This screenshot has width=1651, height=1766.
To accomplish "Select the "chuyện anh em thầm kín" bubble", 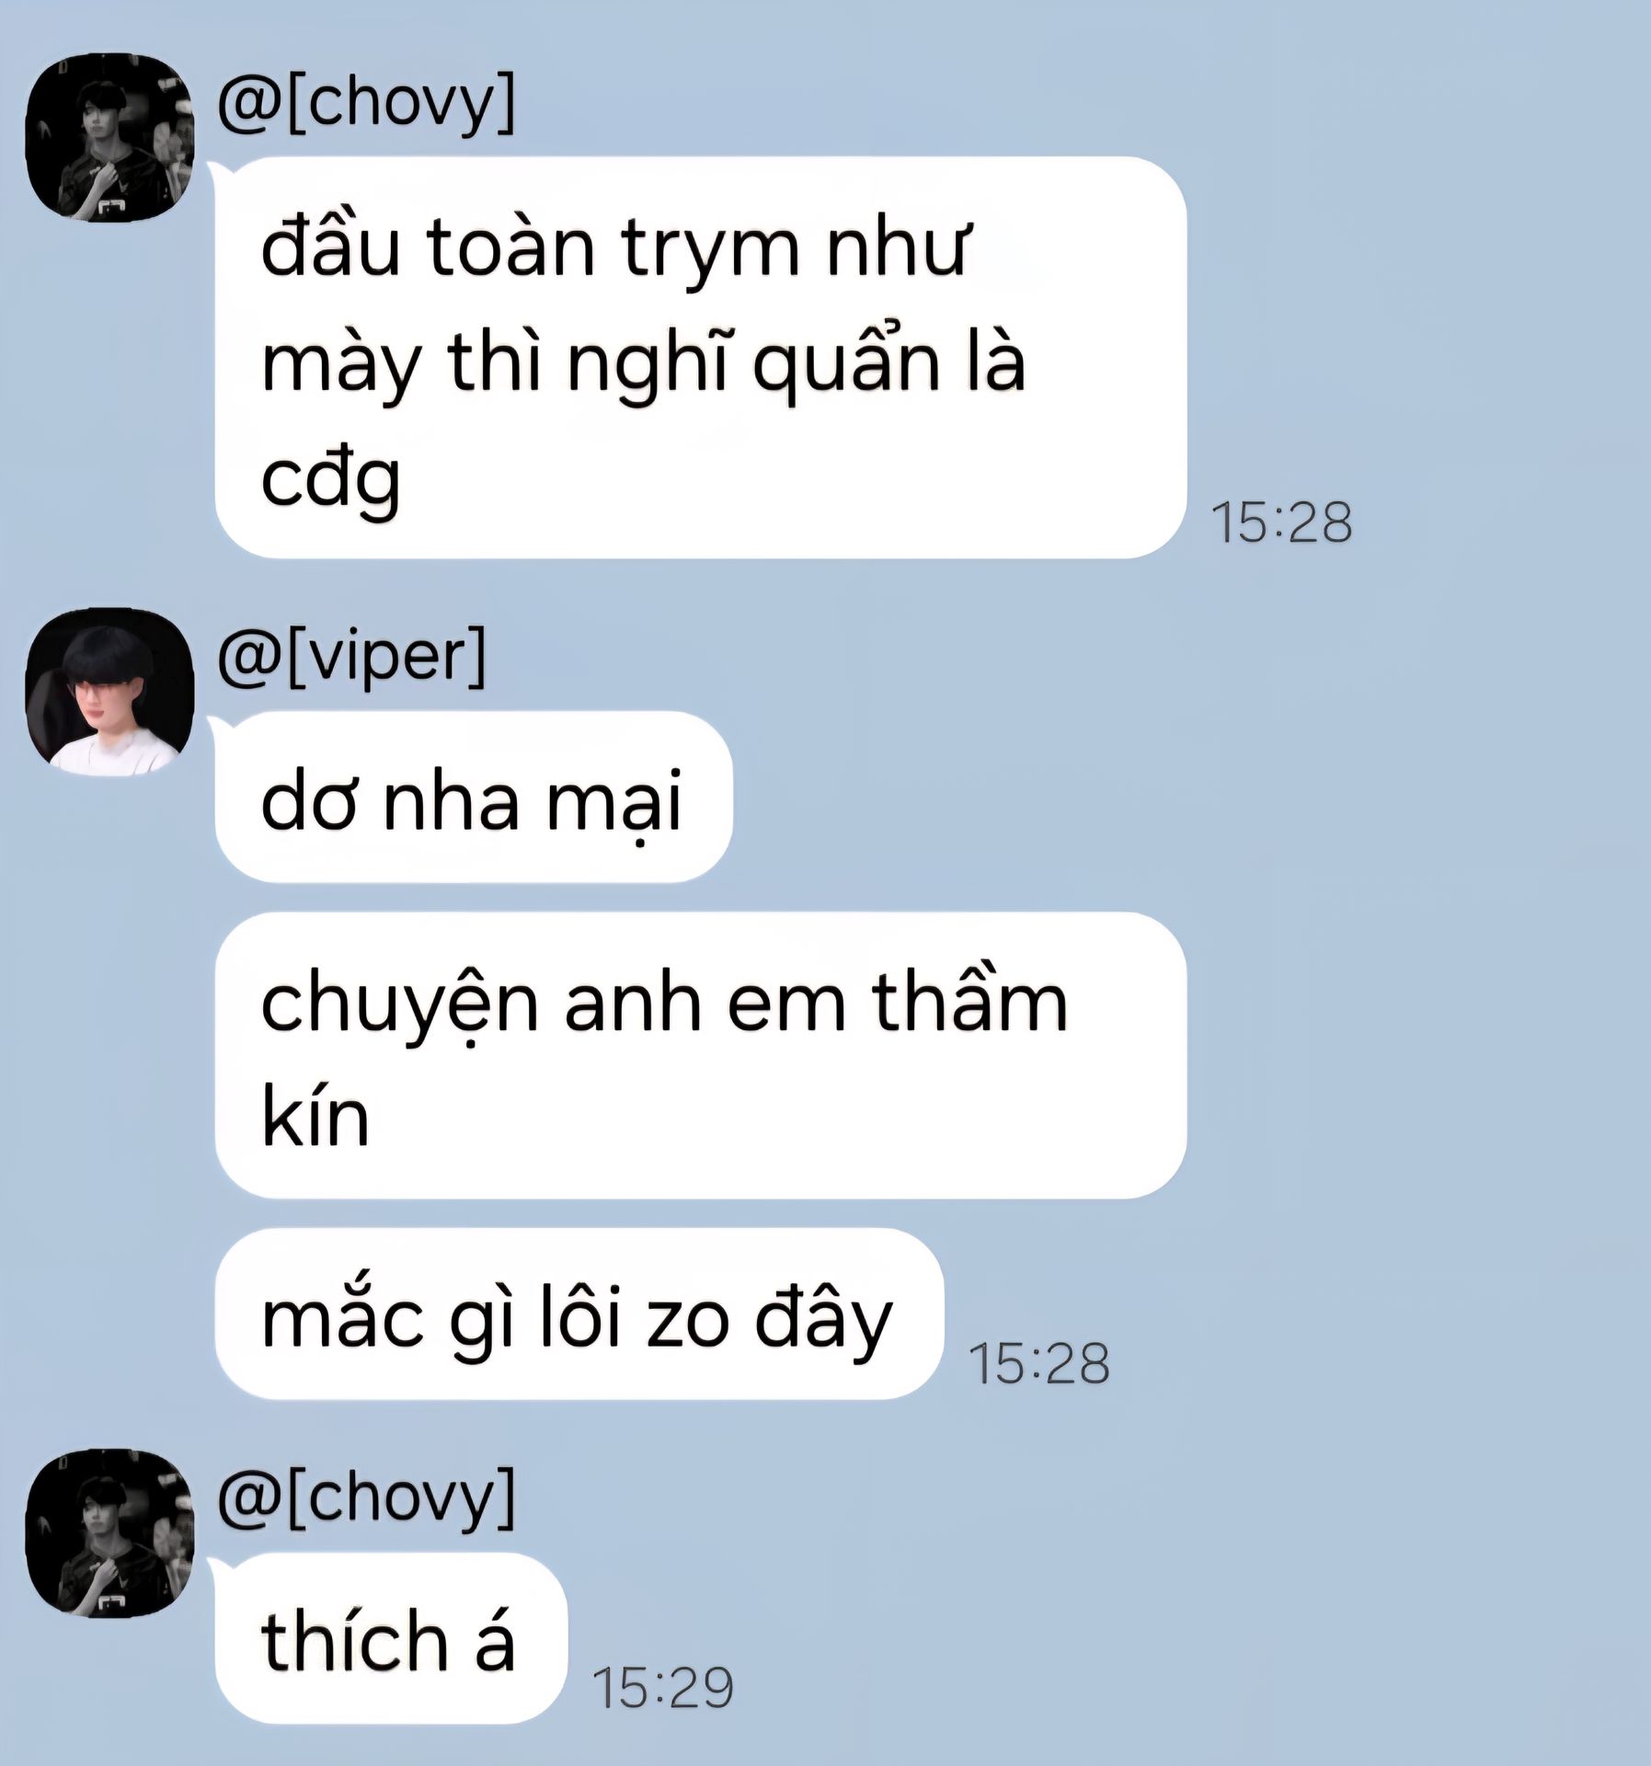I will coord(701,1055).
